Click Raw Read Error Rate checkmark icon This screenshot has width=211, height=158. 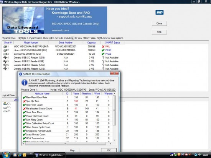pyautogui.click(x=24, y=98)
